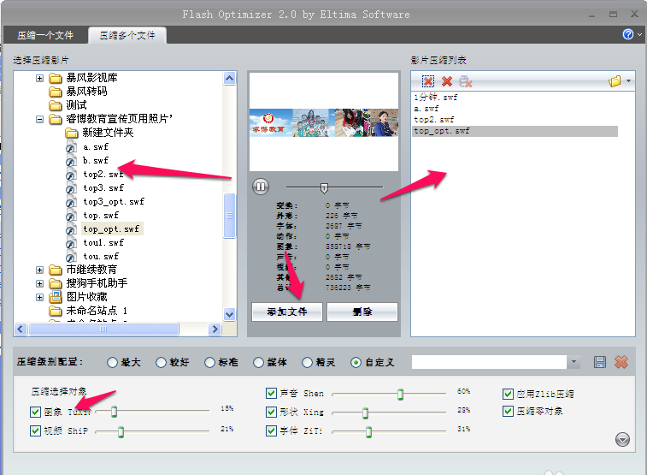Click the movie preview banner thumbnail
Screen dimensions: 647x475
[324, 122]
